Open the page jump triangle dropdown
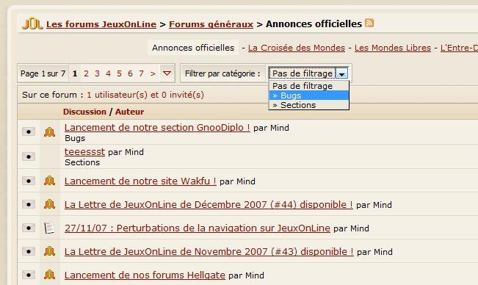 167,73
